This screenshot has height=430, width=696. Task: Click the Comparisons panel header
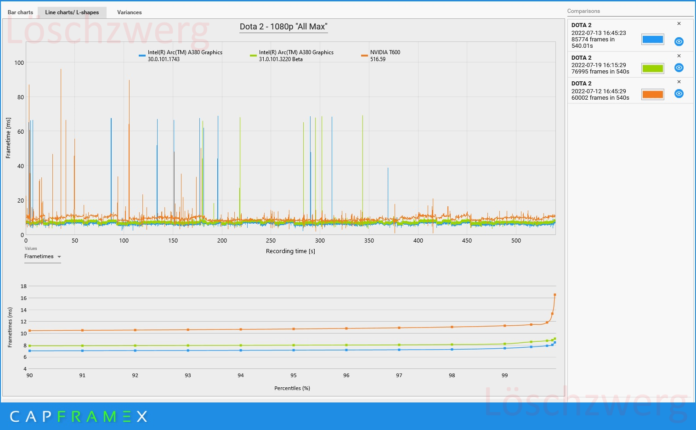583,11
